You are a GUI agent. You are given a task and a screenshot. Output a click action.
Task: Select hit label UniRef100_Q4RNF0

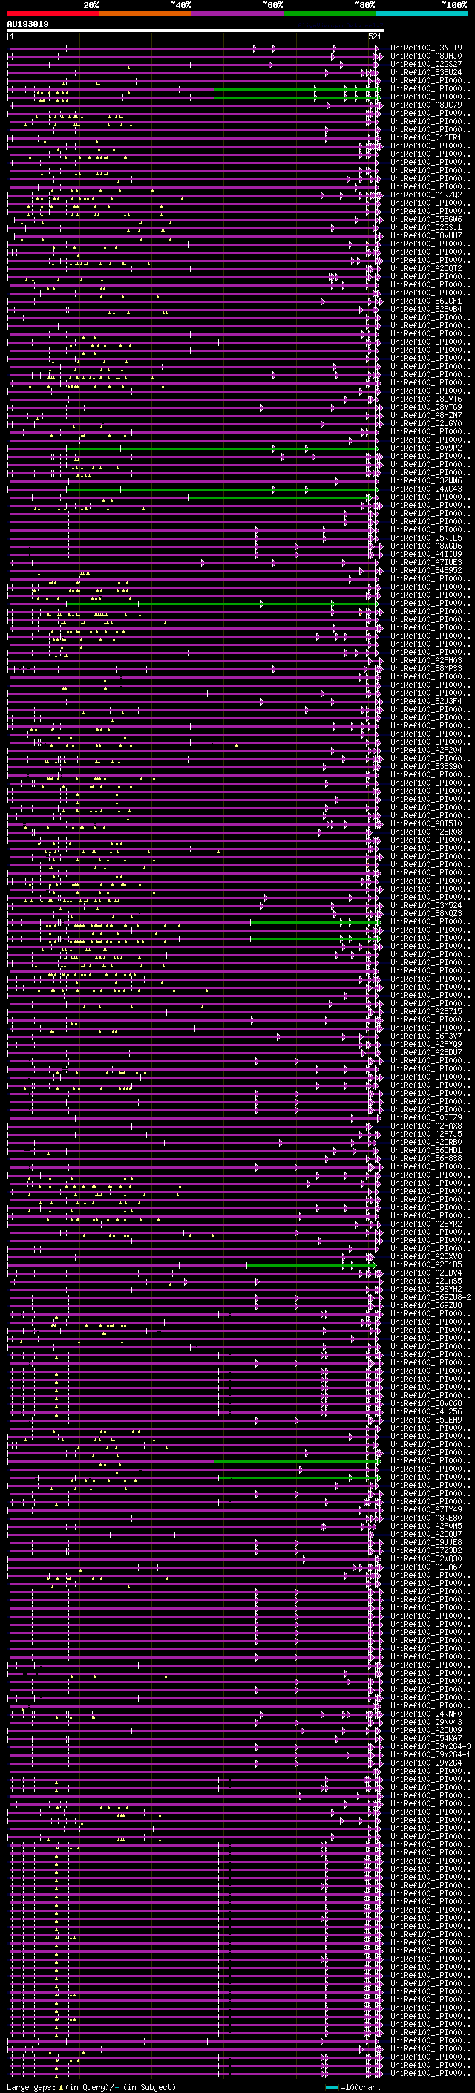426,1715
